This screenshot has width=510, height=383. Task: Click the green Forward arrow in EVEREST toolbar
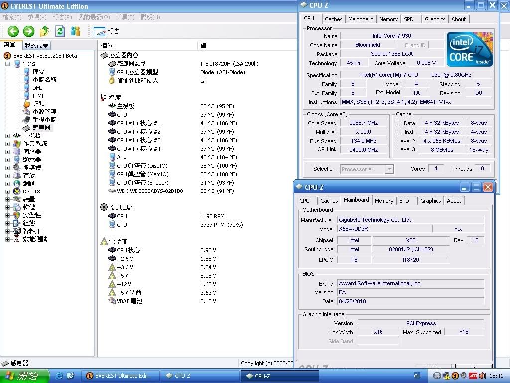tap(28, 31)
